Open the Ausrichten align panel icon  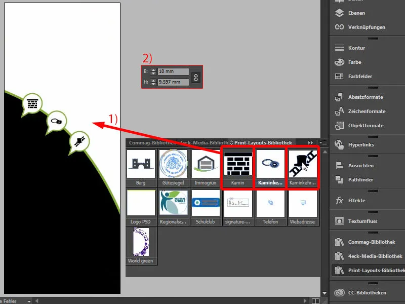click(339, 166)
